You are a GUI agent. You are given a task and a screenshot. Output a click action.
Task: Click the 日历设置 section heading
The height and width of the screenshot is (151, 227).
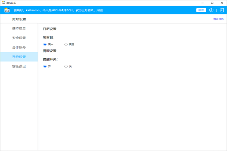pos(50,29)
